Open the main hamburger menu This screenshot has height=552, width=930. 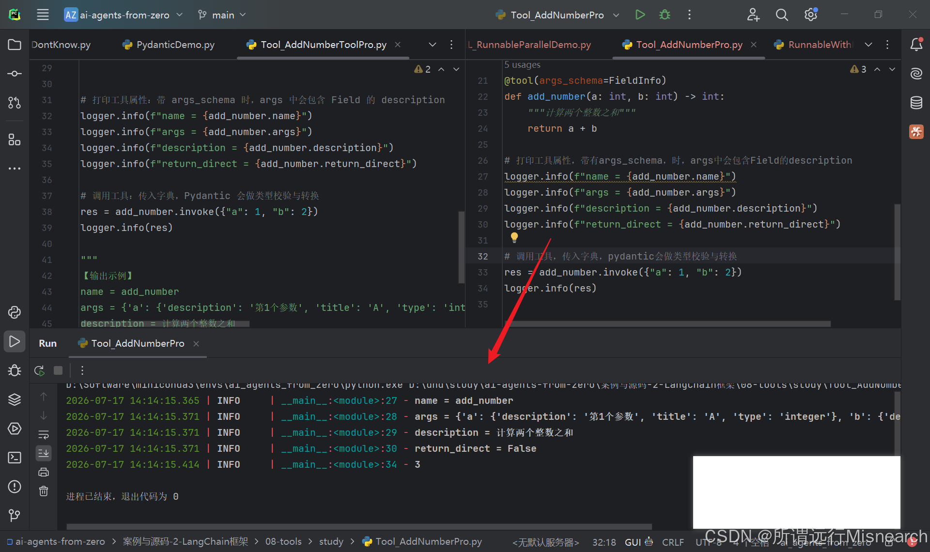[x=43, y=15]
